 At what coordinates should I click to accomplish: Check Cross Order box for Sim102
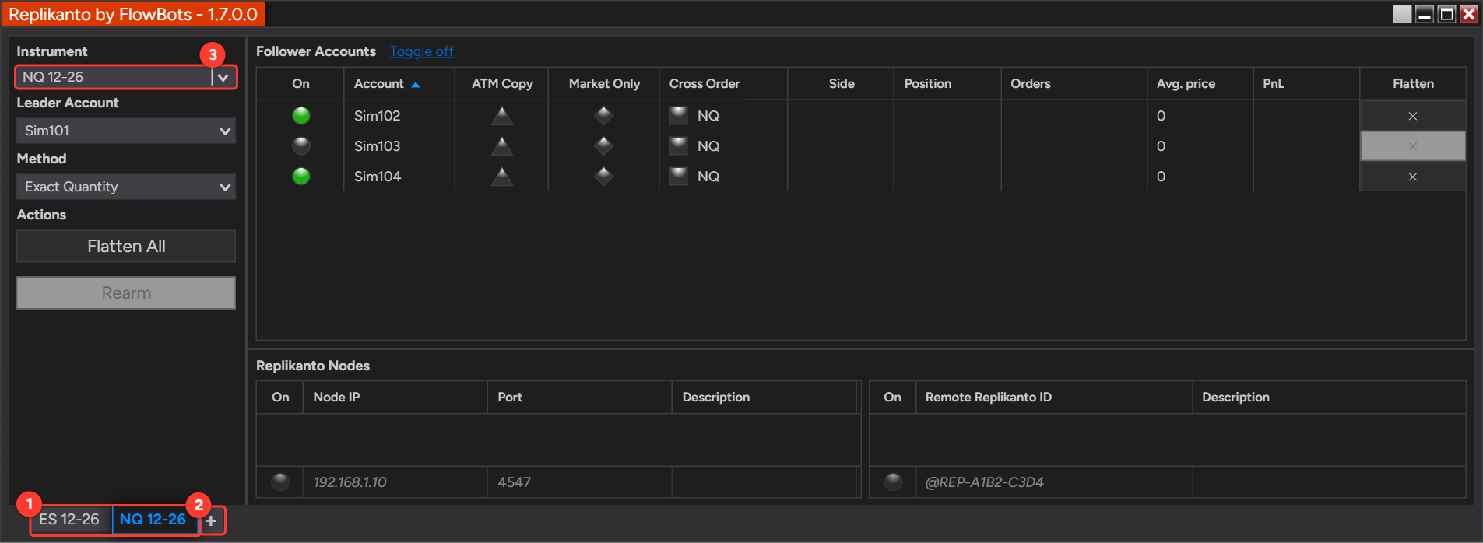[x=679, y=116]
